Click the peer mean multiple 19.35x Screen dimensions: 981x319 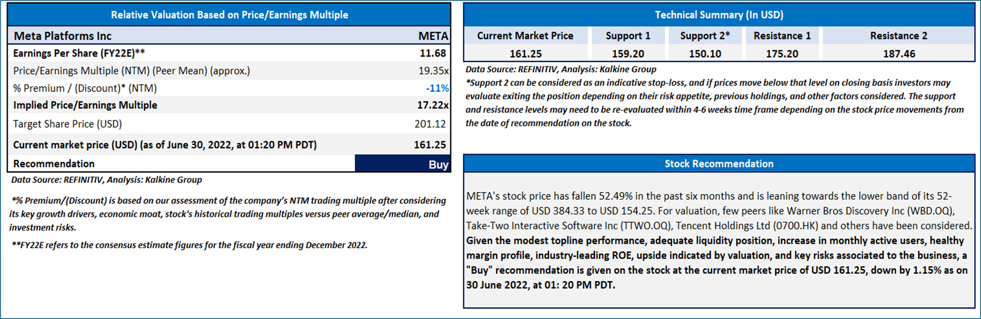[433, 71]
